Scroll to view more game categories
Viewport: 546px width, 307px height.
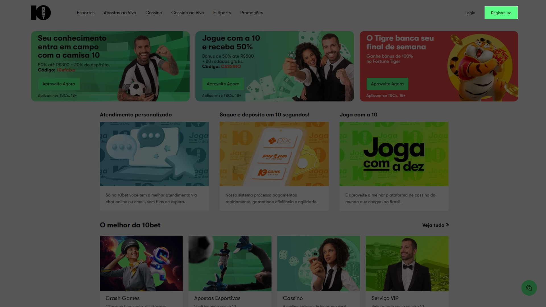[436, 225]
